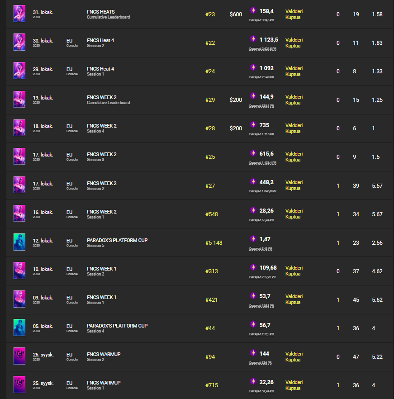Click the #5 148 placement value
Viewport: 394px width, 399px height.
[x=214, y=243]
